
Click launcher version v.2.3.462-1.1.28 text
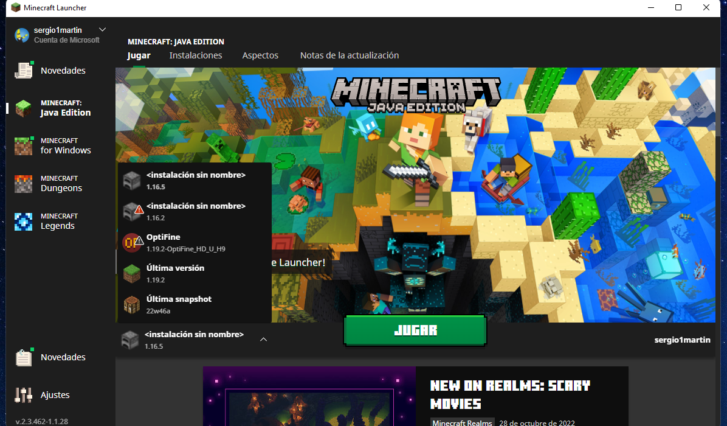42,421
